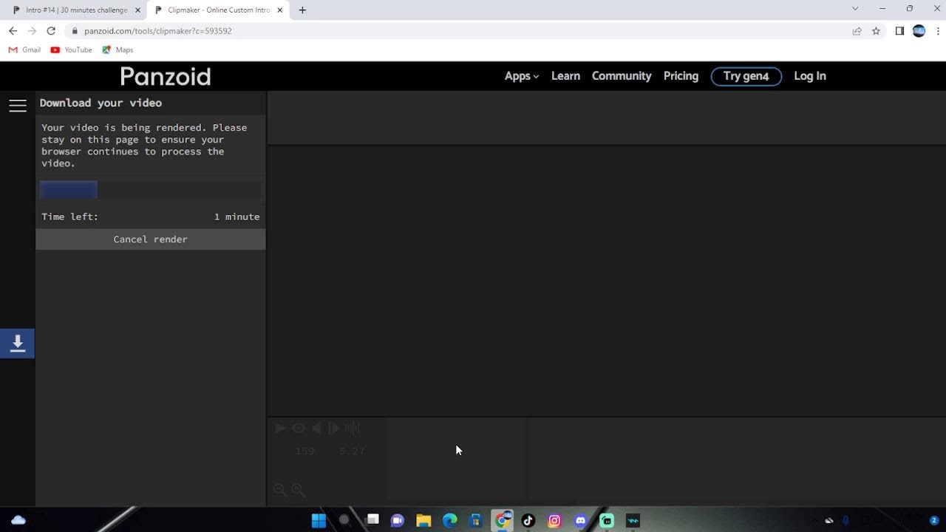Bookmark this page with the star
The height and width of the screenshot is (532, 946).
[x=876, y=31]
